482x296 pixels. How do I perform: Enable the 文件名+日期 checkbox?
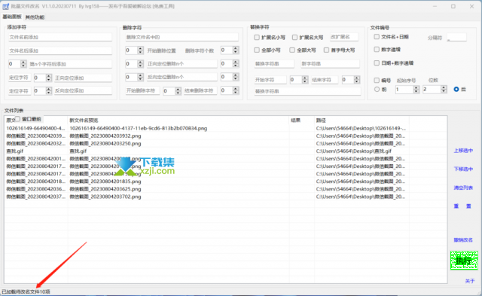(377, 37)
